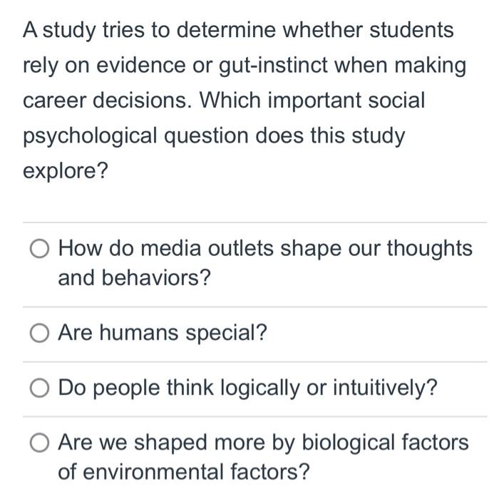Click the 'How do media outlets shape our thoughts' answer text
The height and width of the screenshot is (492, 499).
(x=264, y=248)
